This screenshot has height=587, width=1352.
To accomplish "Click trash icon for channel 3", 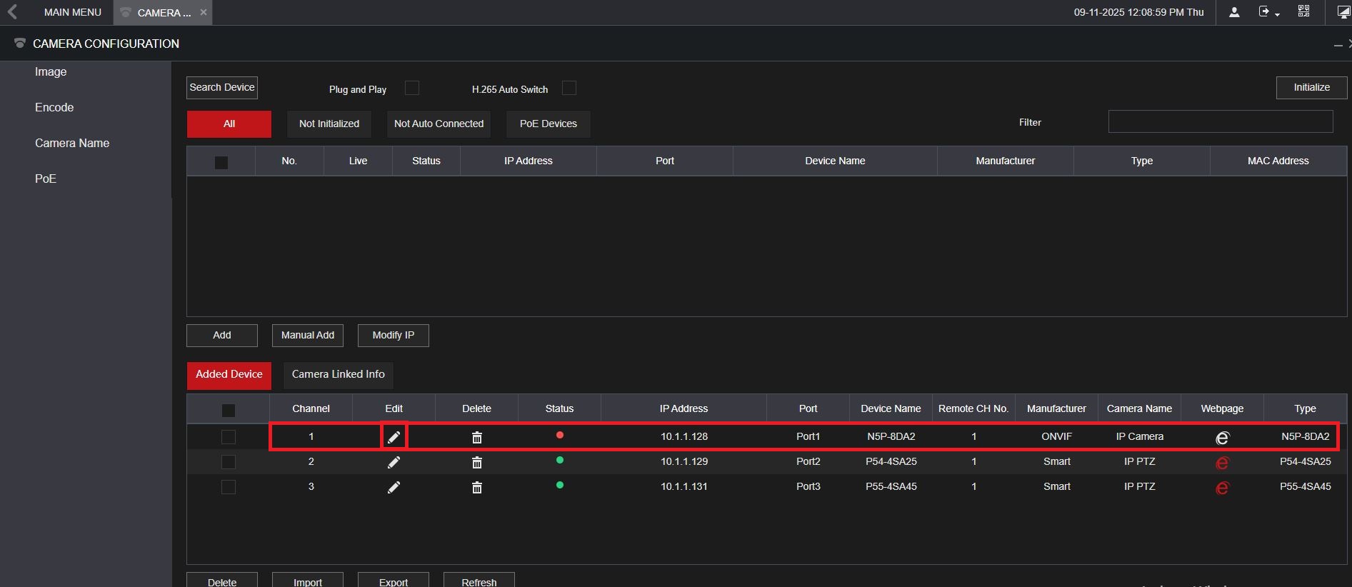I will [x=477, y=488].
